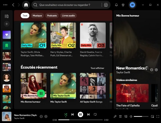Open friends activity icon
This screenshot has width=161, height=123.
(123, 5)
